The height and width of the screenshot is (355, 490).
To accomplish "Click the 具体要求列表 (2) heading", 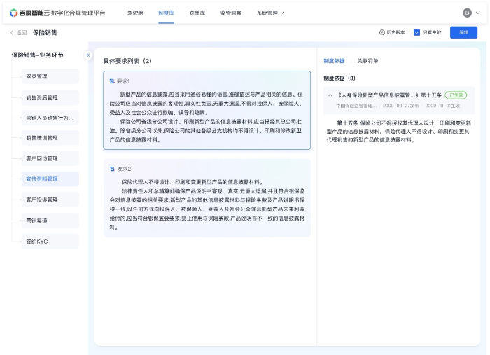I will pyautogui.click(x=127, y=61).
